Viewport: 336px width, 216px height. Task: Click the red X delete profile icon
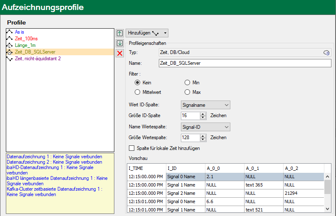[x=120, y=53]
